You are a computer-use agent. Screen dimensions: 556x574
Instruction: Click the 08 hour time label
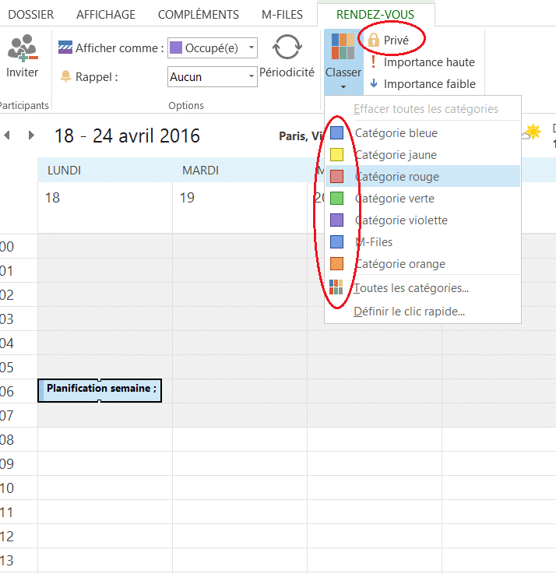[x=7, y=440]
